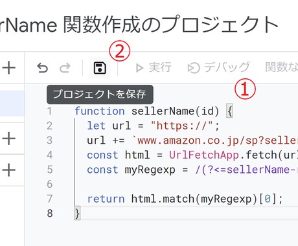Click line number 1 in gutter
Screen dimensions: 298x246
coord(50,111)
